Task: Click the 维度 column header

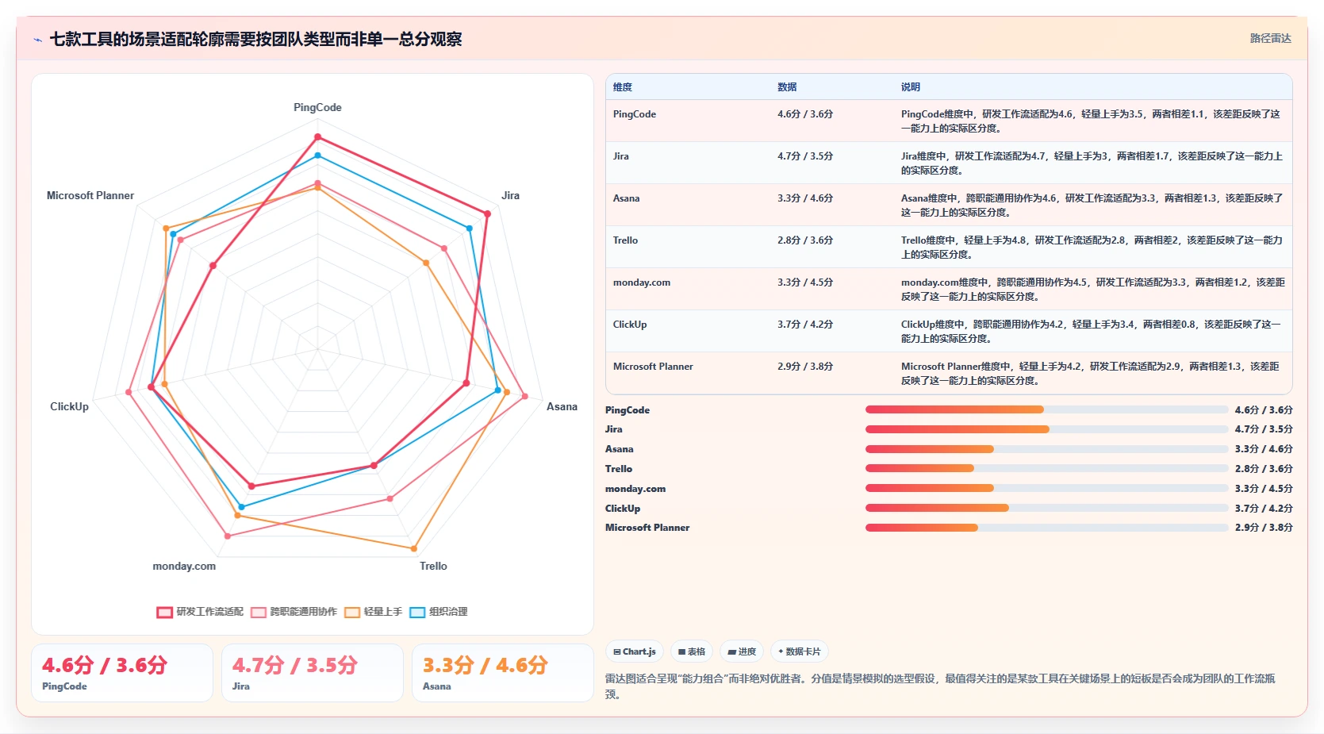Action: (623, 87)
